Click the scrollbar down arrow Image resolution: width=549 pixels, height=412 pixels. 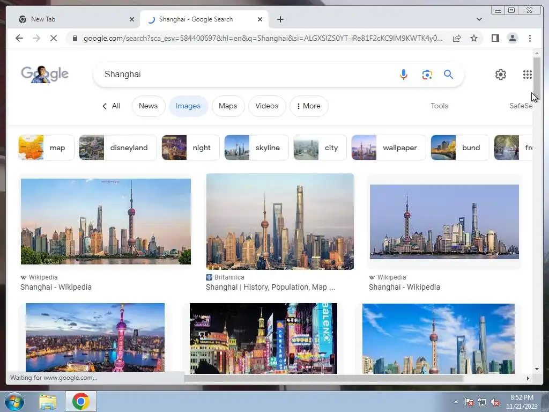click(537, 369)
